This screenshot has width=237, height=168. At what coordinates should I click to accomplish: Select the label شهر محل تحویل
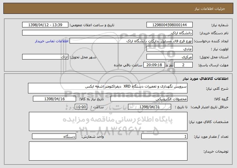[83, 57]
